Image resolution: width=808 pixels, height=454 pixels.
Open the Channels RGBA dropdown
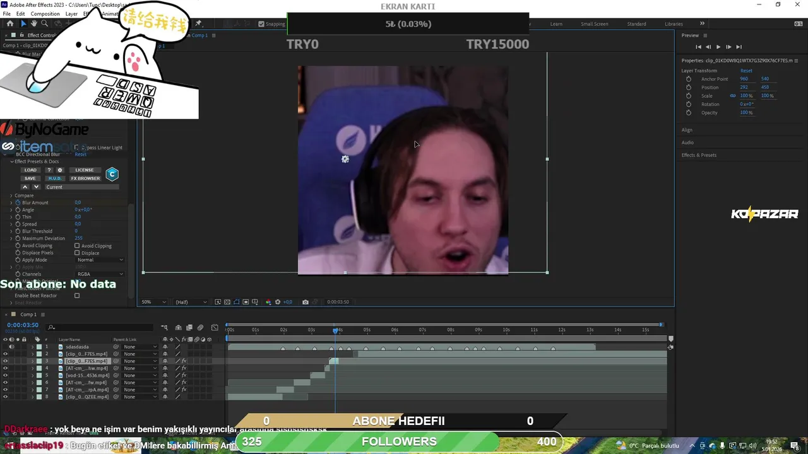pos(100,274)
